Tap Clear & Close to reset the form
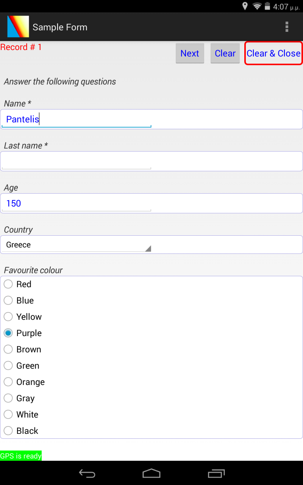Screen dimensions: 303x485 [x=273, y=53]
